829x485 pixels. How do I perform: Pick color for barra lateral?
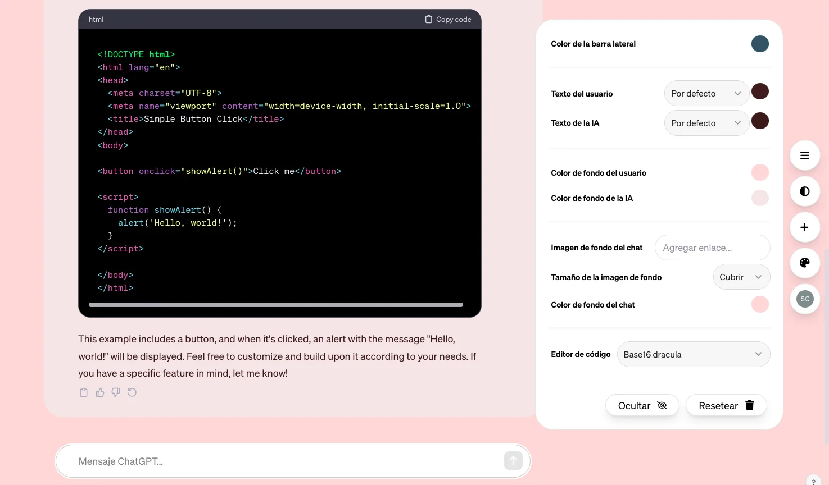760,44
